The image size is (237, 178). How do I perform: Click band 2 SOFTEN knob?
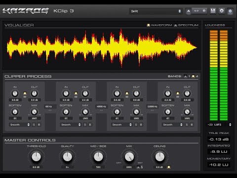tap(66, 112)
